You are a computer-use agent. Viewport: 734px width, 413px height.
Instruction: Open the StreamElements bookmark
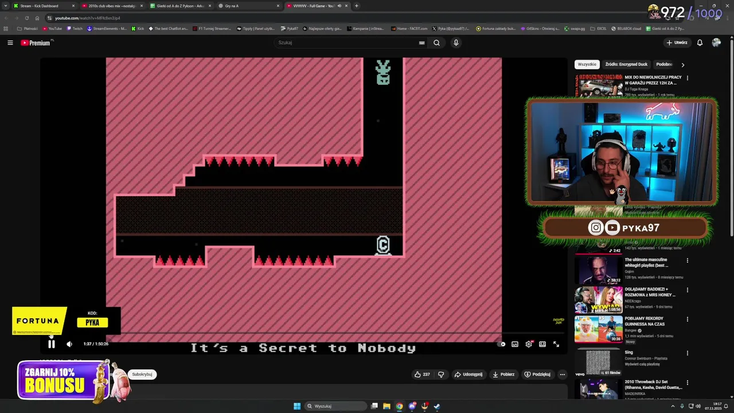click(107, 28)
